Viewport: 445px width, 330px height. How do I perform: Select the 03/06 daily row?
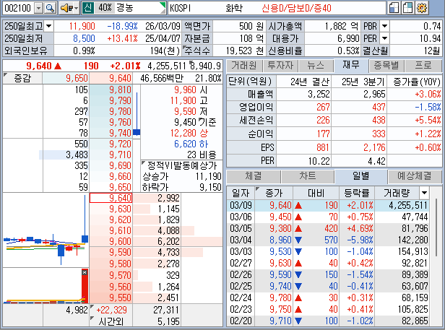(x=328, y=217)
